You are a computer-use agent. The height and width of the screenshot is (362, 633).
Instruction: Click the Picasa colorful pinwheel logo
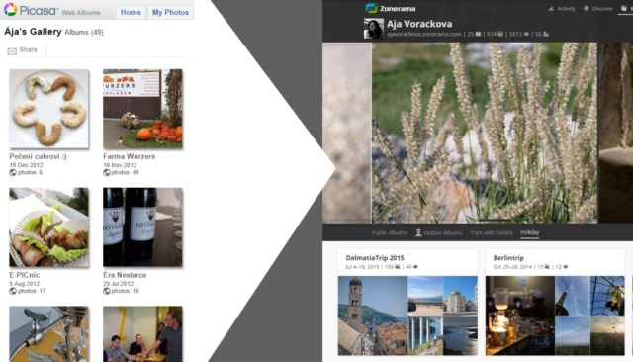(10, 9)
